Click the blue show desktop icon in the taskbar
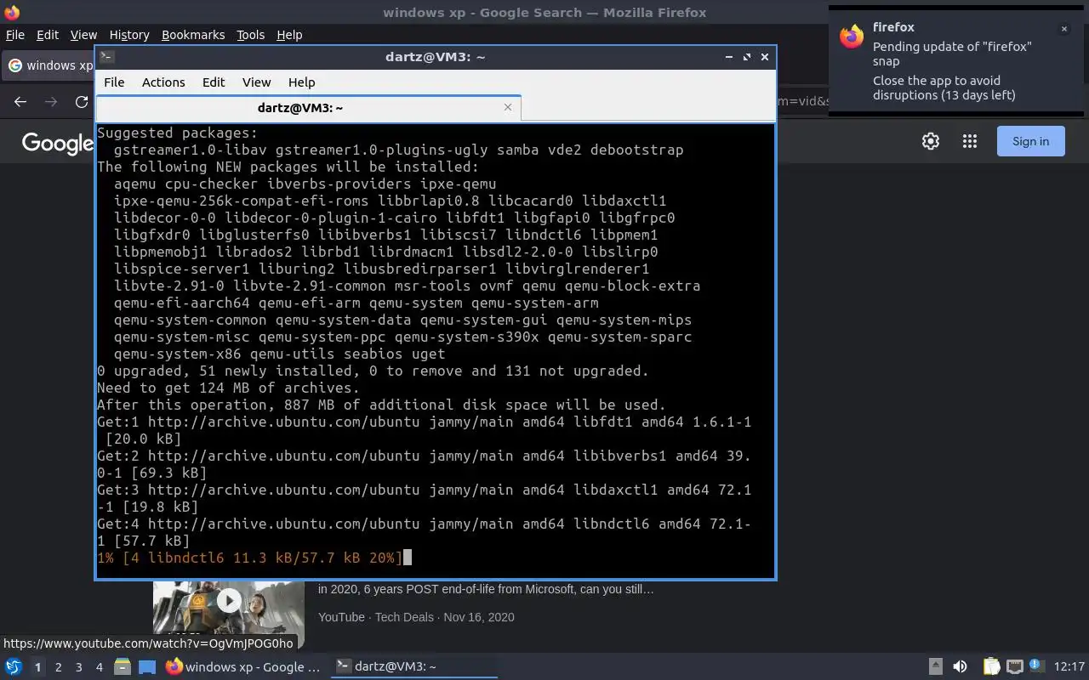The width and height of the screenshot is (1089, 680). click(147, 667)
